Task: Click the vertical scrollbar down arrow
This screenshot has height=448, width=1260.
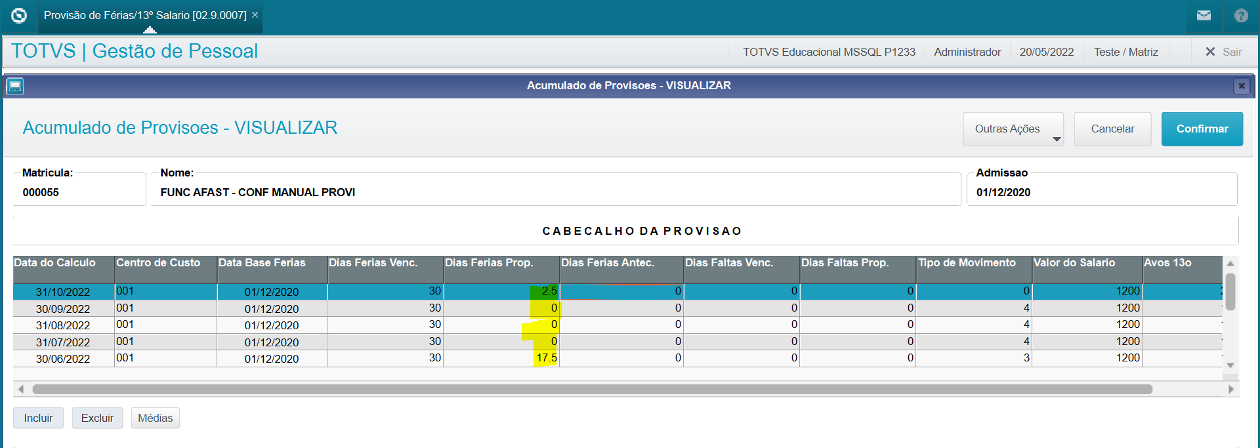Action: 1230,365
